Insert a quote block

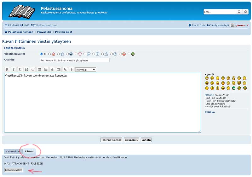click(x=26, y=70)
